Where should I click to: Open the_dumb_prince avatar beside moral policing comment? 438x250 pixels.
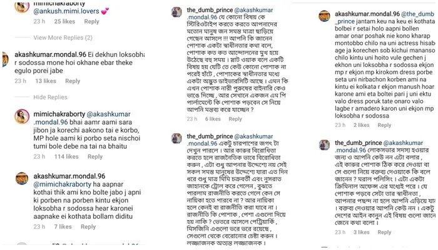tap(324, 145)
